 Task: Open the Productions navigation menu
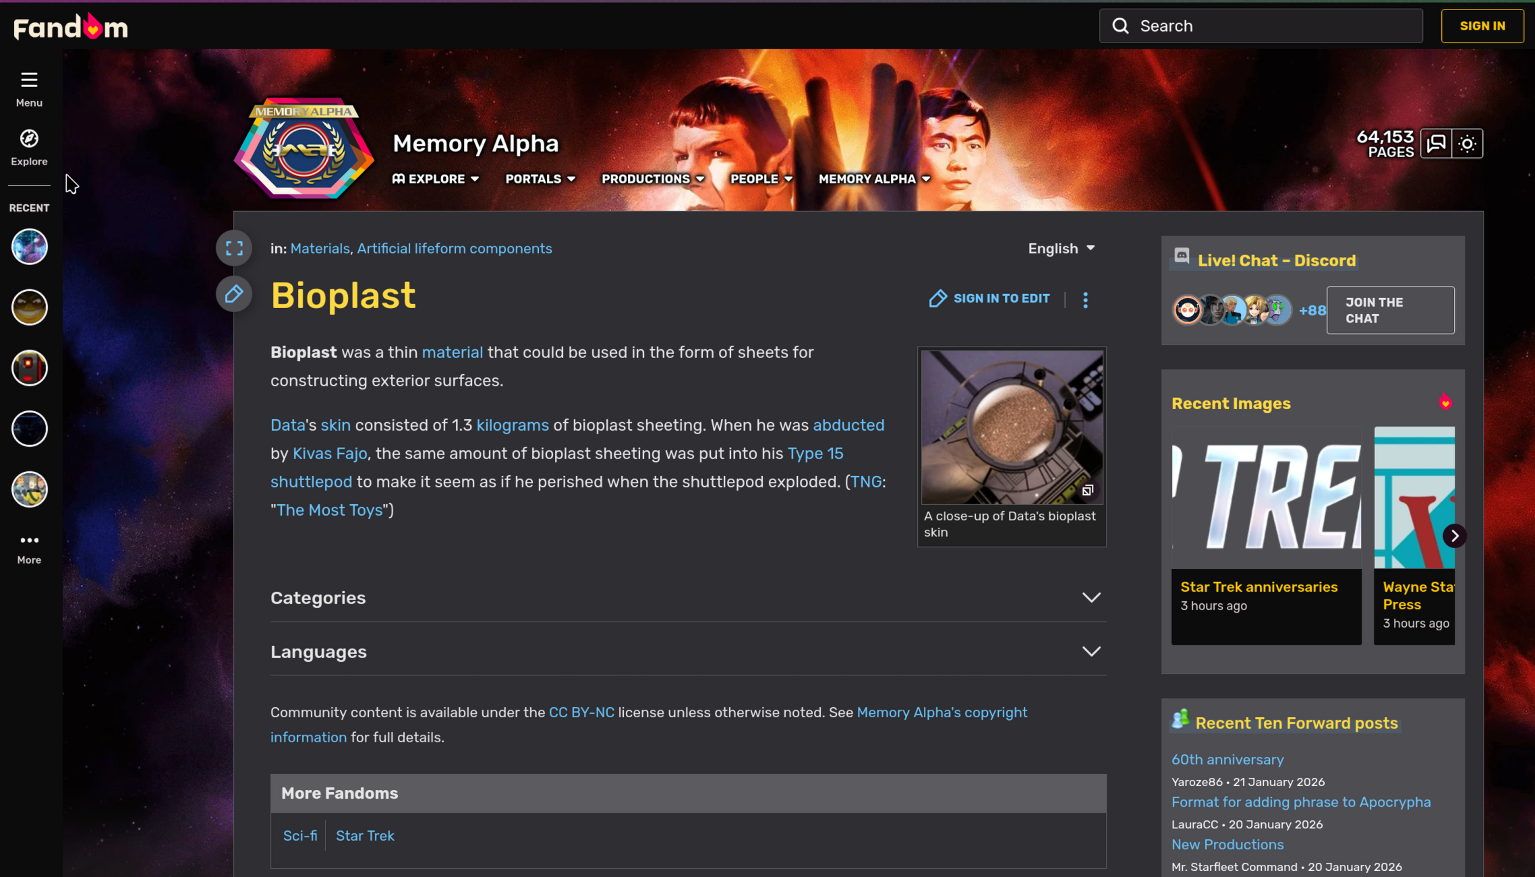pyautogui.click(x=652, y=179)
